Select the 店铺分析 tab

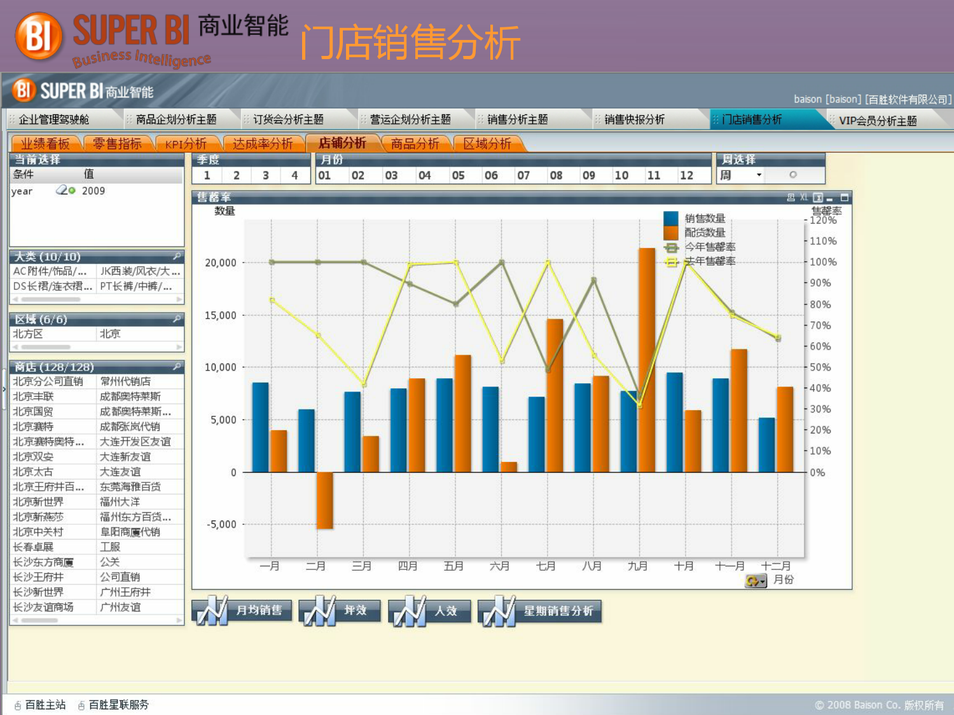coord(342,143)
